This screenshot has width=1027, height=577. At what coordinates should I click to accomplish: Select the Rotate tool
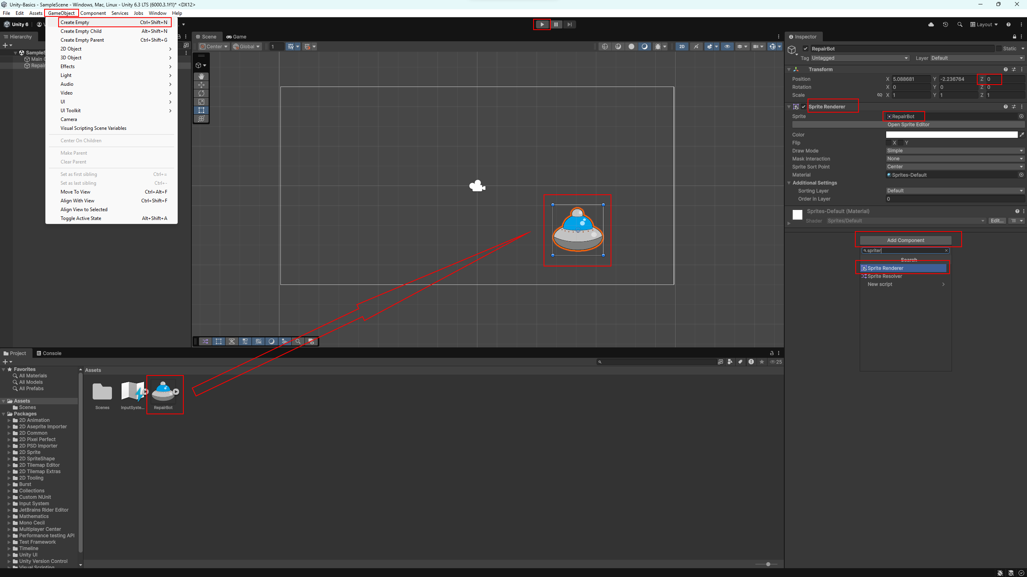click(x=201, y=93)
